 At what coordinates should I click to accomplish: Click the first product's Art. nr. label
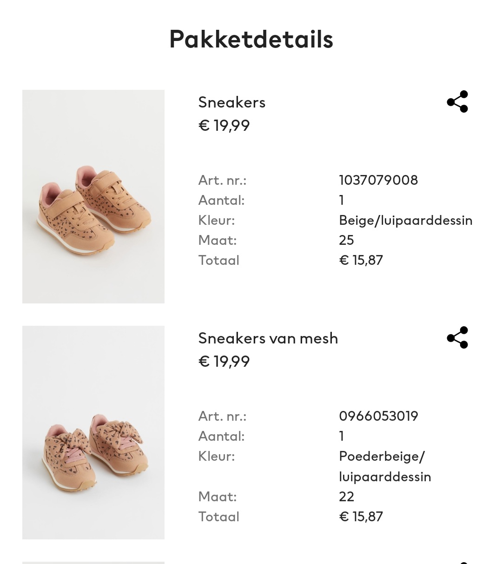(222, 180)
